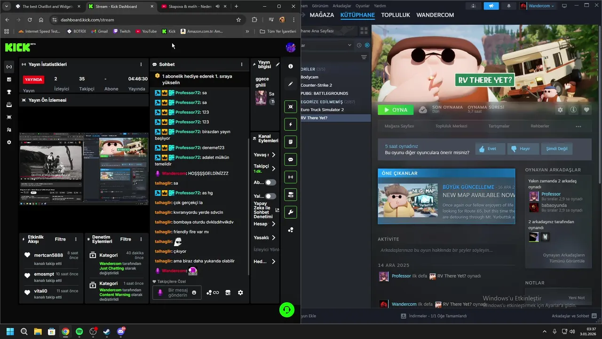Click the Steam library recent clock filter icon
This screenshot has width=602, height=339.
(x=359, y=45)
